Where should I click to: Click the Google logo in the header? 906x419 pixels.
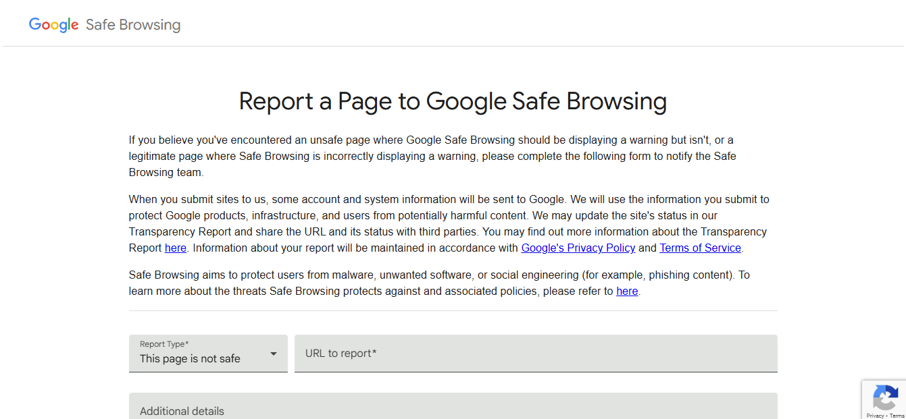pyautogui.click(x=54, y=25)
